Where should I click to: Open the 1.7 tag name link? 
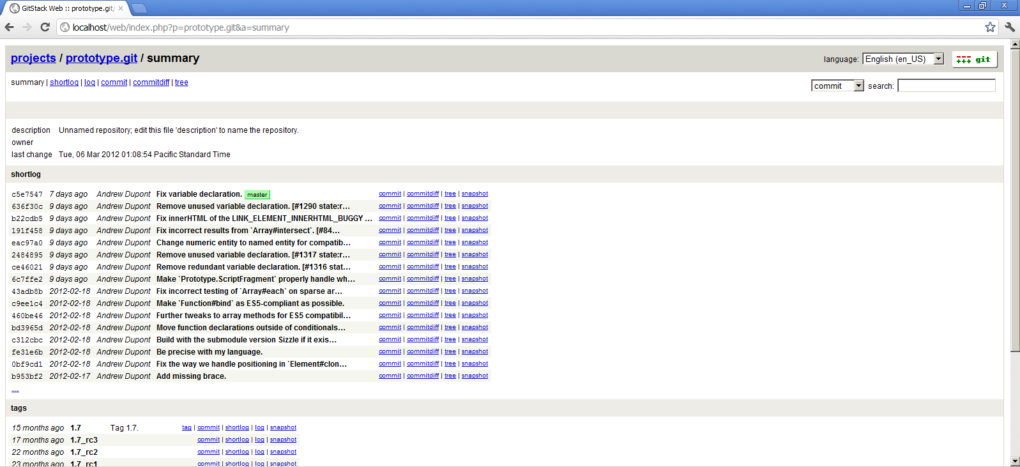coord(76,428)
